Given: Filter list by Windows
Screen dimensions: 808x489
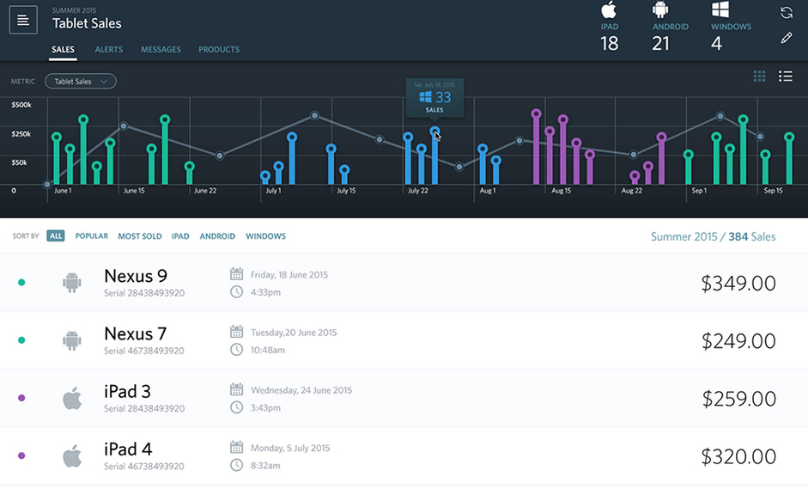Looking at the screenshot, I should [265, 236].
